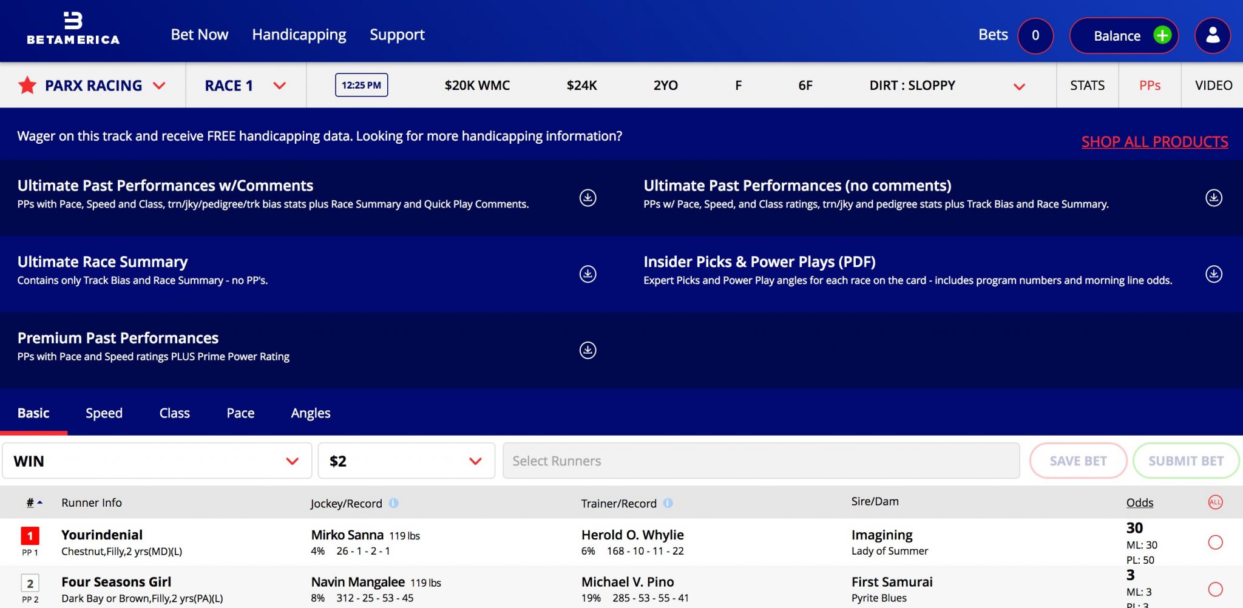
Task: Click the Select Runners input field
Action: 760,461
